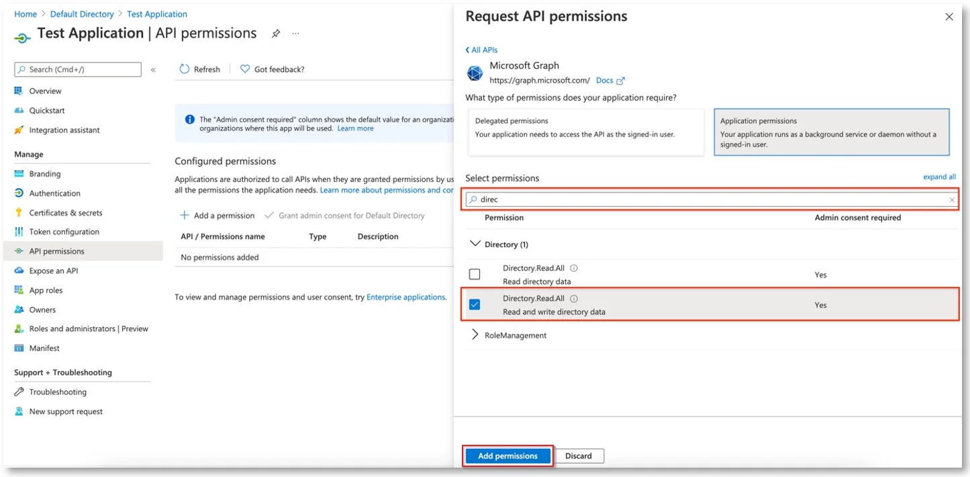Click the Refresh circular arrow icon

(x=185, y=69)
